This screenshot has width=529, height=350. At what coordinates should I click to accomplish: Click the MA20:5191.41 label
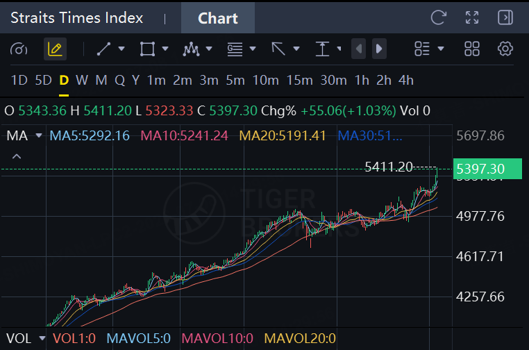[x=283, y=135]
